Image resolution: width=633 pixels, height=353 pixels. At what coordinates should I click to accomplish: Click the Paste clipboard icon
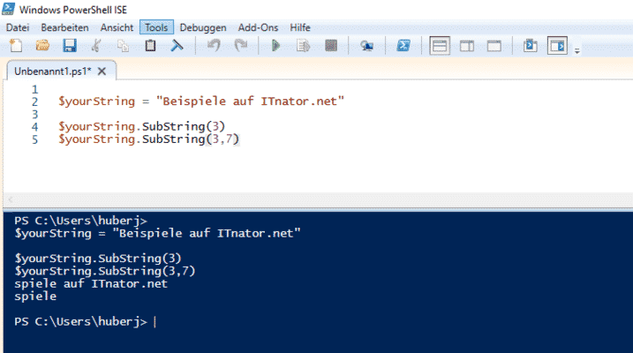[150, 46]
